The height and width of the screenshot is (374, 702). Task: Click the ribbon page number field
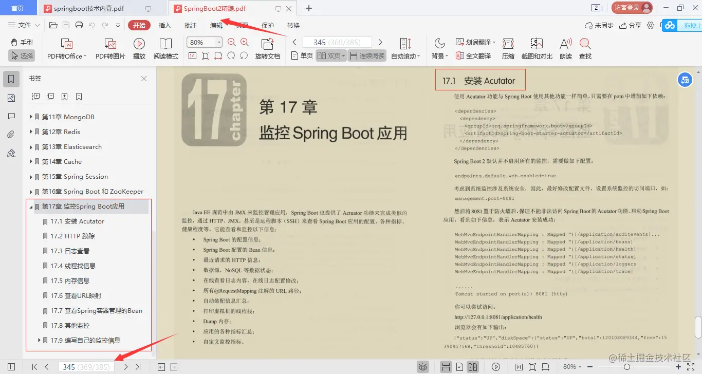(x=337, y=42)
